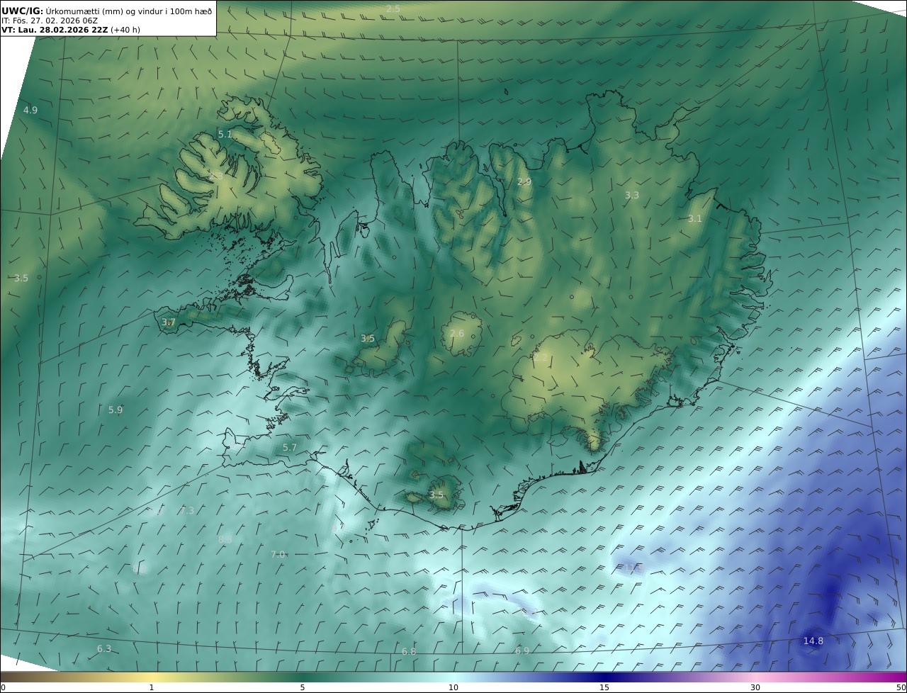The width and height of the screenshot is (907, 693).
Task: Click the 30 tick label on the colour scale
Action: [755, 687]
